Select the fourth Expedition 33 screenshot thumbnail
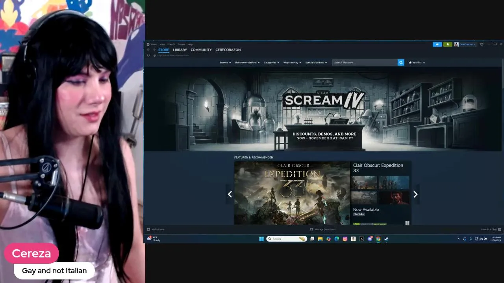The image size is (504, 283). coord(394,198)
